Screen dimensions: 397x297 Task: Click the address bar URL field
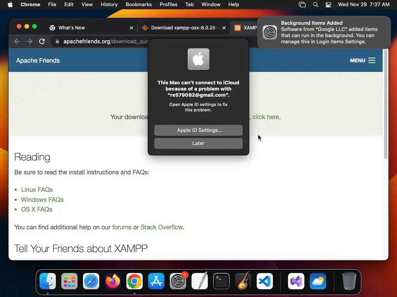105,41
